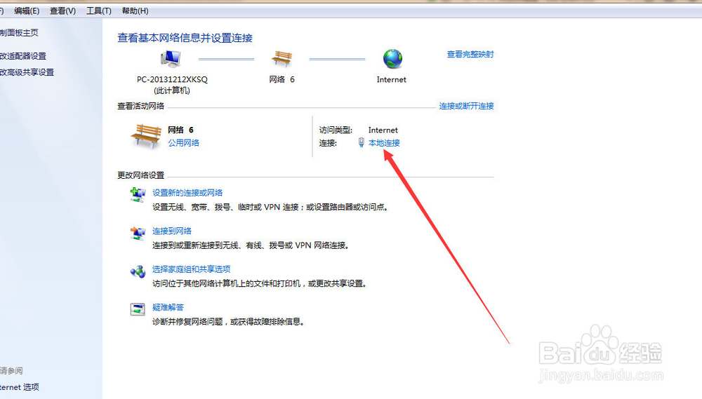The height and width of the screenshot is (399, 702).
Task: Click the 连接到网络 icon
Action: coord(138,233)
